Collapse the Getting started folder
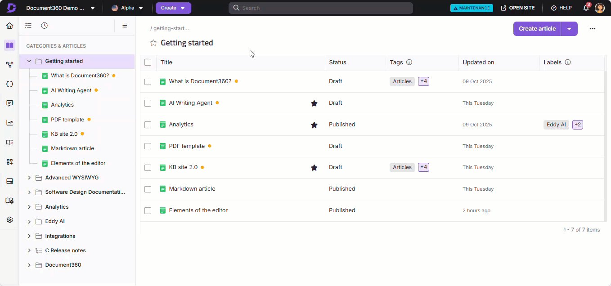The height and width of the screenshot is (286, 611). [29, 61]
